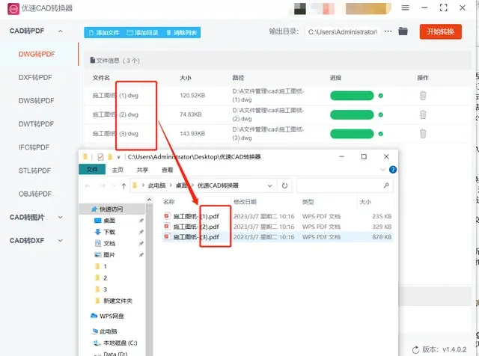Viewport: 479px width, 356px height.
Task: Open the output directory folder icon
Action: (403, 31)
